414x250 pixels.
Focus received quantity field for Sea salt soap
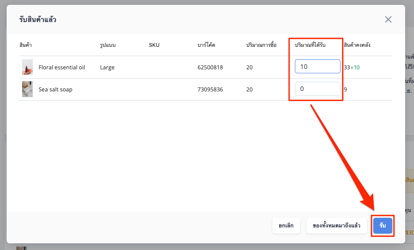[x=317, y=89]
